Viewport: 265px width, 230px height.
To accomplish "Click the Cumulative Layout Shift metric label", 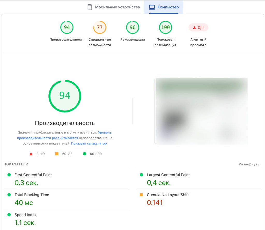I will point(168,195).
